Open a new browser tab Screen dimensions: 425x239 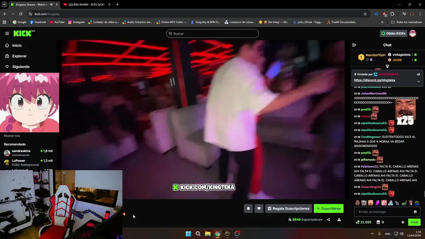tap(117, 4)
